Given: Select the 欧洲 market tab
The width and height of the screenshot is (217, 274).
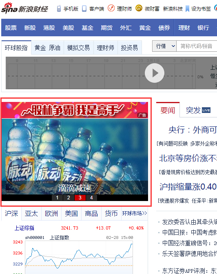Looking at the screenshot, I should click(x=51, y=214).
